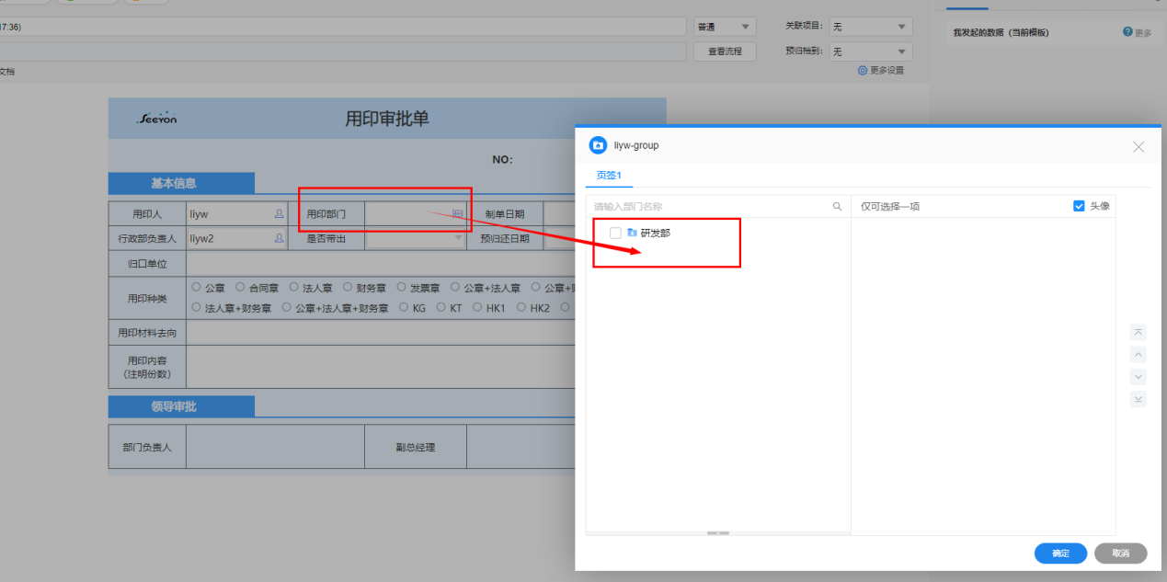
Task: Click the 查看流程 button
Action: click(725, 52)
